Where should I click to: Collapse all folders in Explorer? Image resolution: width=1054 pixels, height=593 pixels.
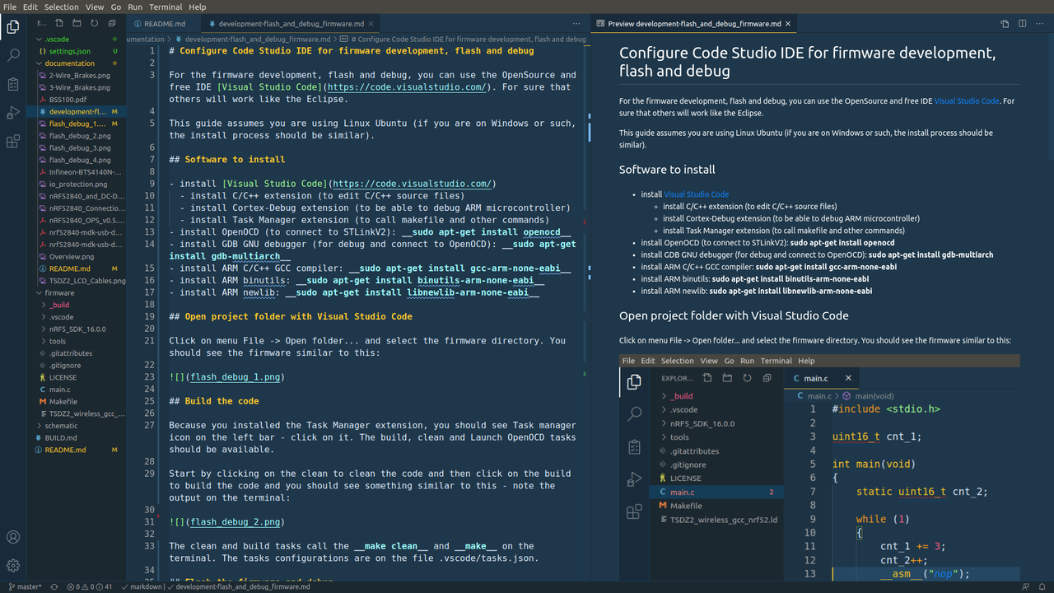[x=113, y=24]
